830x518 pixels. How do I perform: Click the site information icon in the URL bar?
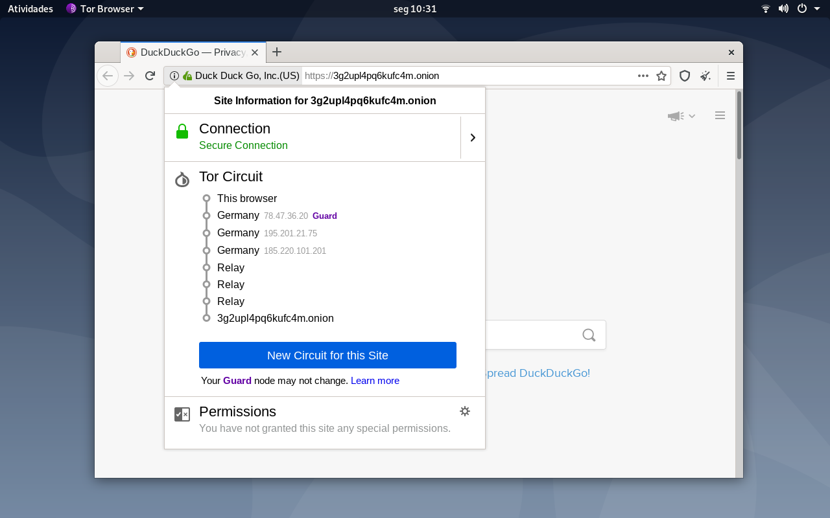(174, 76)
